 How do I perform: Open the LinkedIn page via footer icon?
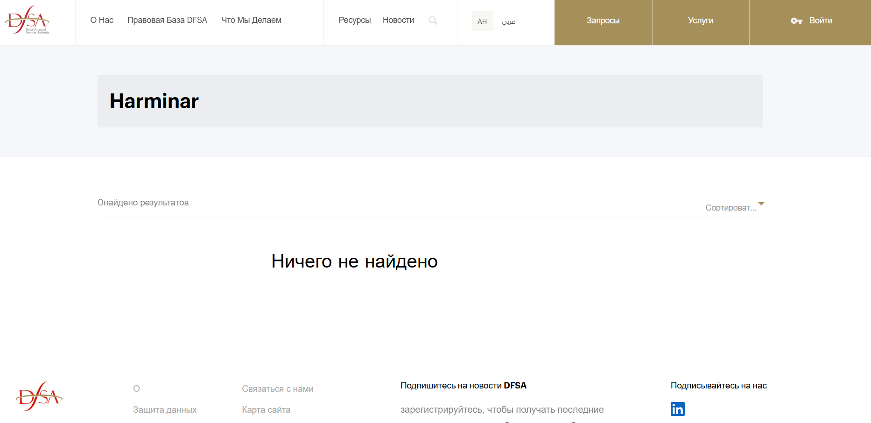[678, 409]
